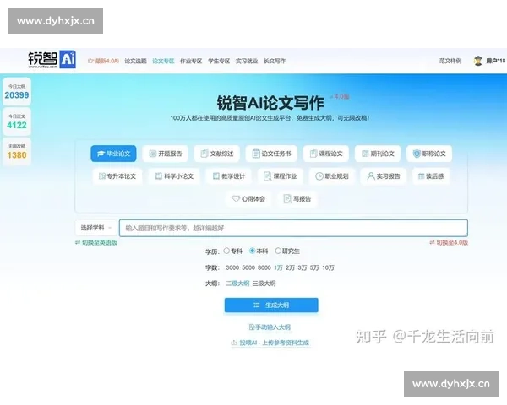This screenshot has height=405, width=507.
Task: Click the 实习报告 person icon
Action: [370, 176]
